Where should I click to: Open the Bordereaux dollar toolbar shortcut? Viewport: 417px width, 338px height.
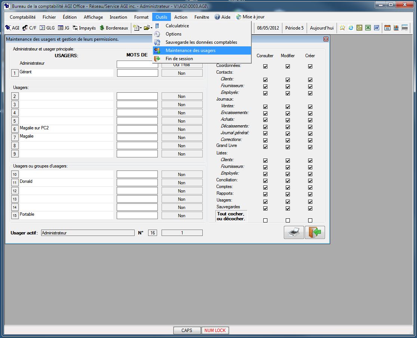[x=114, y=28]
